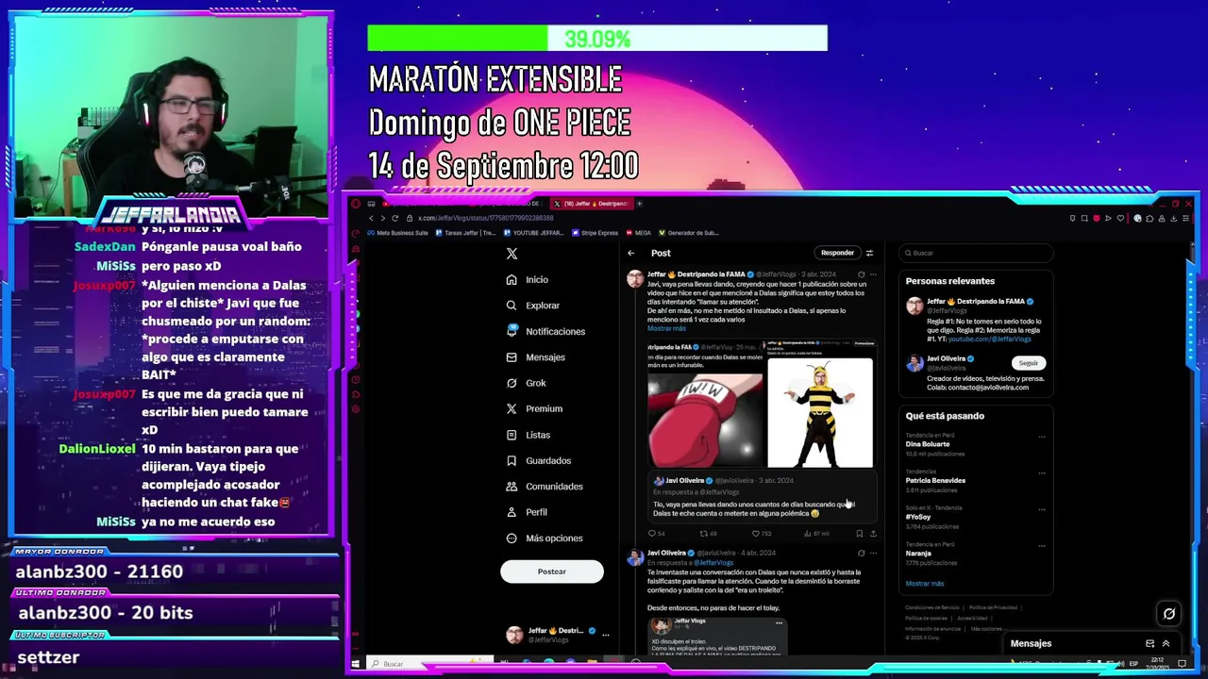Open a new browser tab with plus
This screenshot has width=1208, height=679.
point(639,204)
